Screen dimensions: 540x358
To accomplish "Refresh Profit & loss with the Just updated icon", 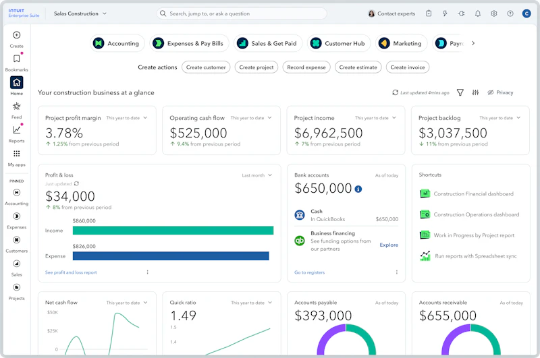I will [76, 183].
